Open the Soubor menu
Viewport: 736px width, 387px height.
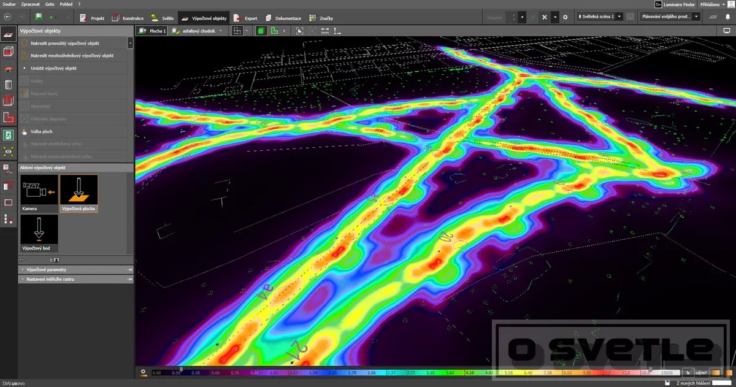(9, 4)
